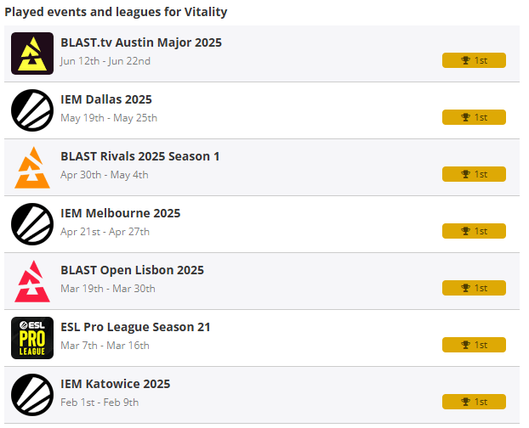Click the 1st place badge for IEM Katowice
529x428 pixels.
(x=474, y=402)
